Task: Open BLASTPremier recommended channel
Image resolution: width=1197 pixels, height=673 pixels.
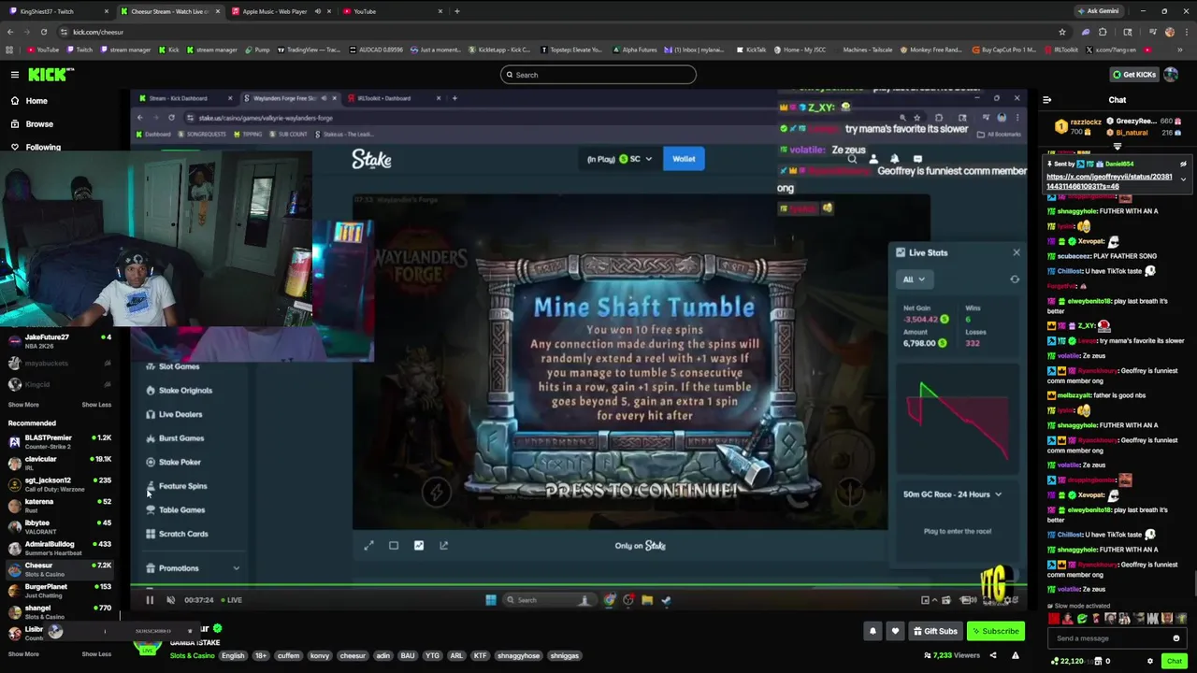Action: coord(60,441)
